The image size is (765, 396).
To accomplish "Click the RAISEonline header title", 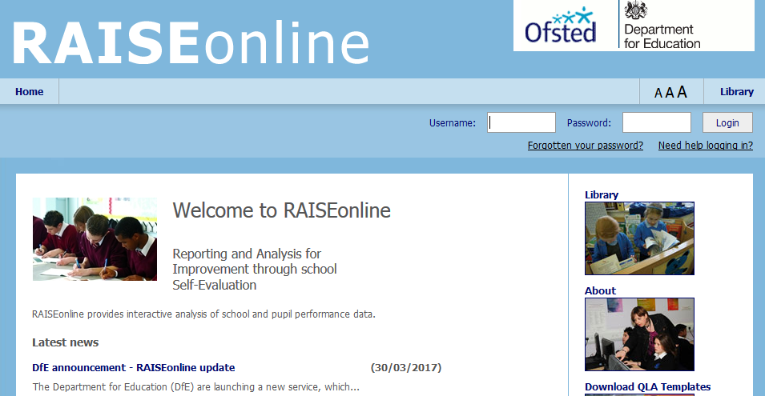I will tap(191, 42).
